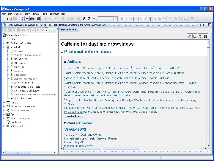
Task: Click the Undo arrow icon
Action: [56, 19]
